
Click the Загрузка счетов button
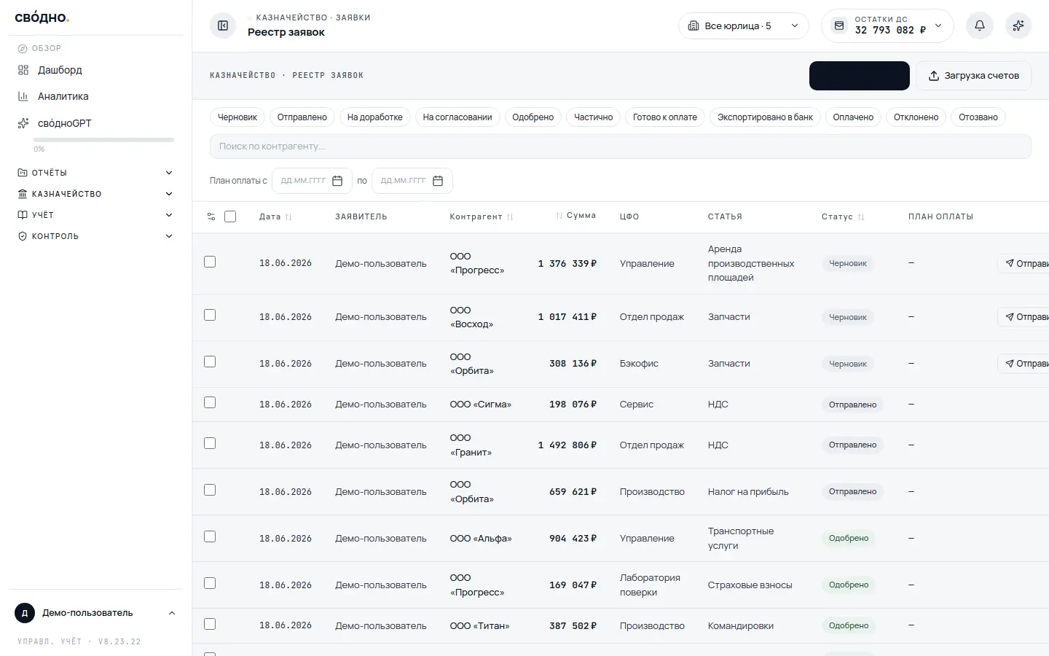pos(973,76)
